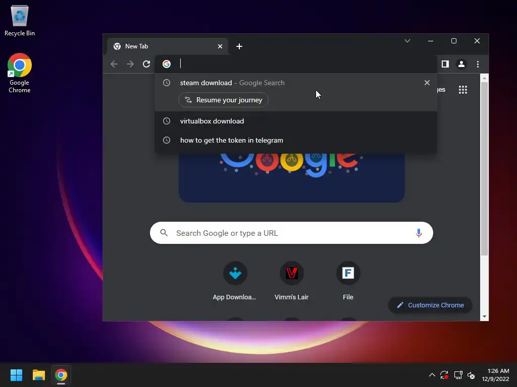Click the Google icon in address bar

click(167, 64)
